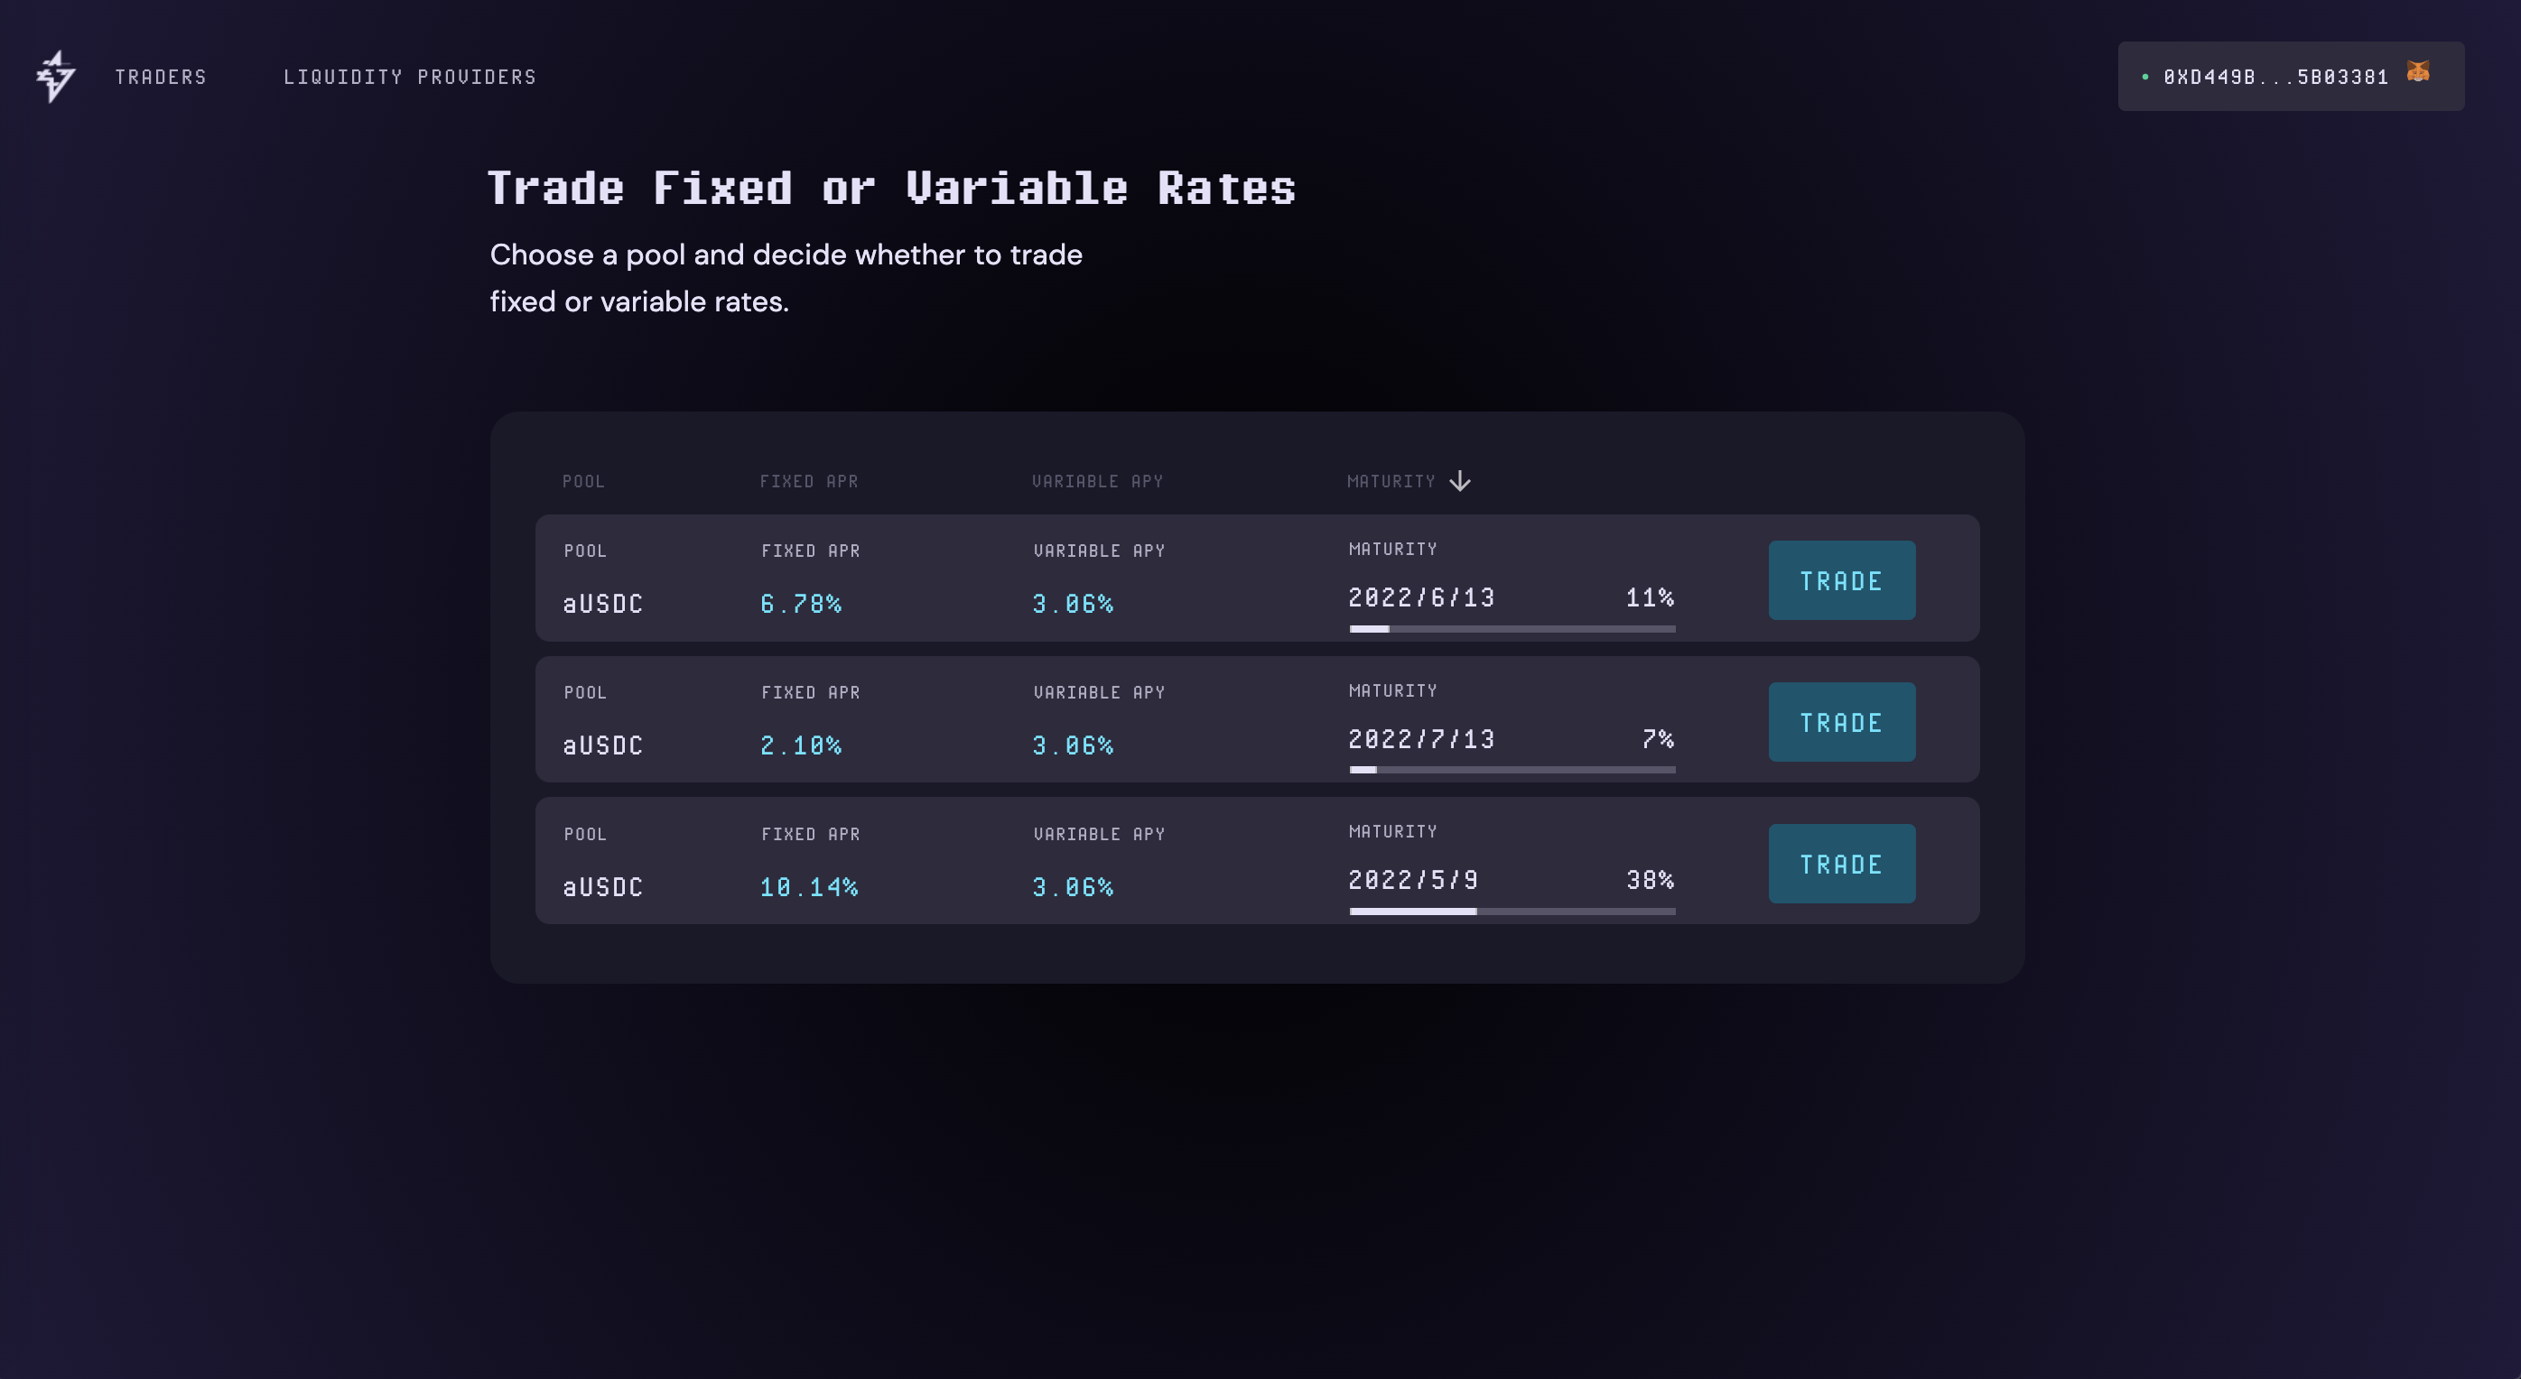Click the green connection status dot
Image resolution: width=2521 pixels, height=1379 pixels.
click(2144, 78)
